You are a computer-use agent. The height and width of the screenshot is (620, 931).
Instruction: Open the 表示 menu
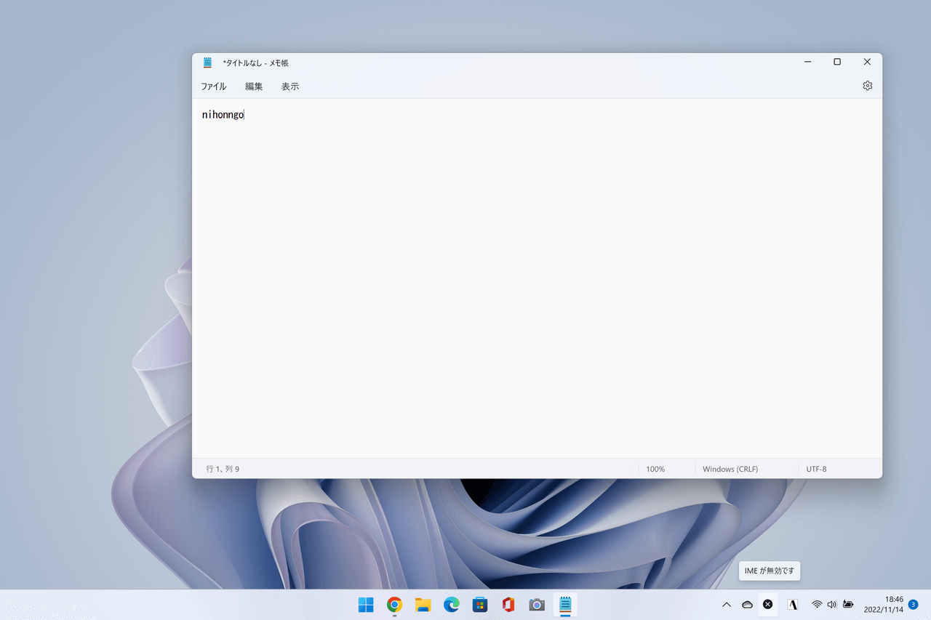coord(290,86)
